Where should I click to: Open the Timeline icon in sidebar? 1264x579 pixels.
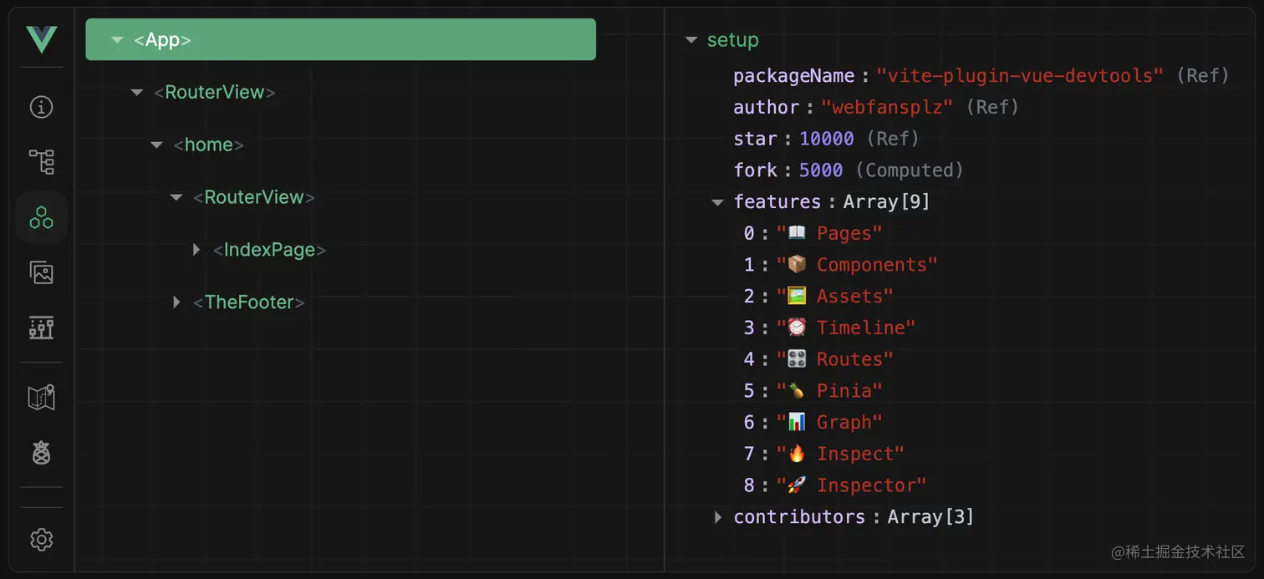[x=41, y=328]
